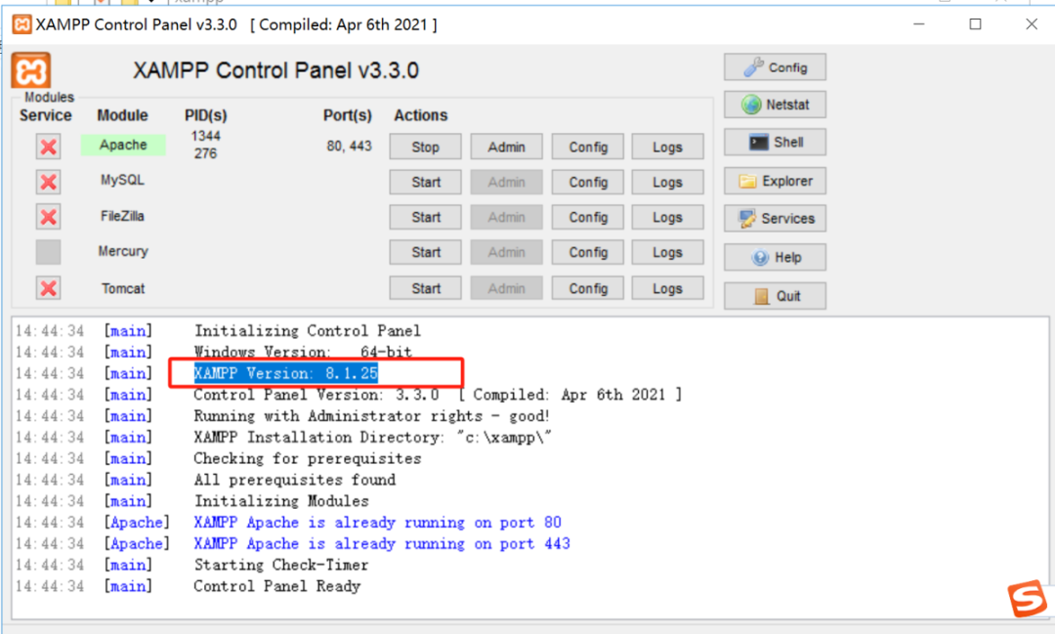Click log line Checking for prerequisites
The image size is (1055, 634).
pyautogui.click(x=308, y=458)
